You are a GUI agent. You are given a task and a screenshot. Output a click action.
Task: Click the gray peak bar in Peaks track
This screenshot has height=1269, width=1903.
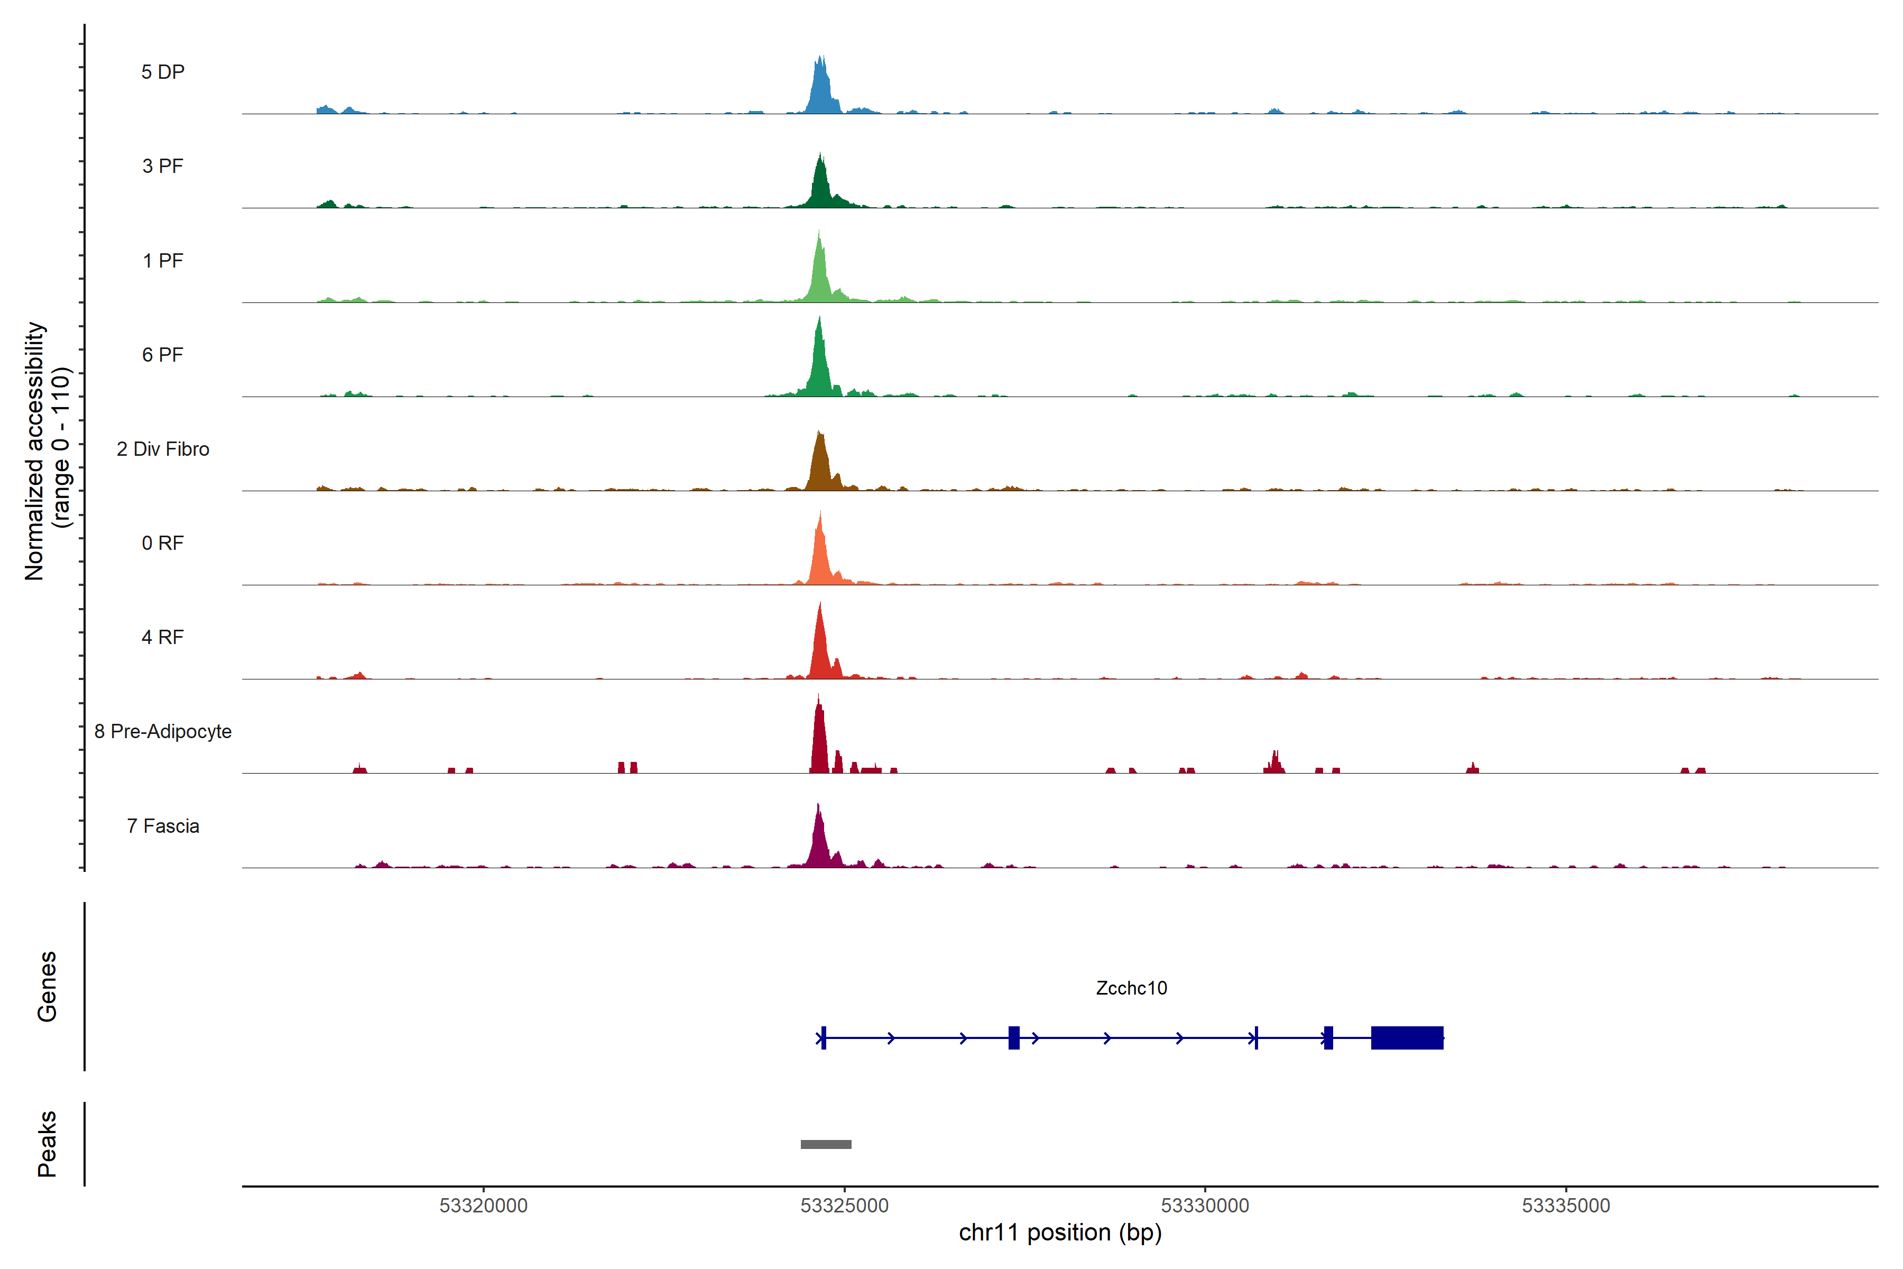pos(825,1144)
